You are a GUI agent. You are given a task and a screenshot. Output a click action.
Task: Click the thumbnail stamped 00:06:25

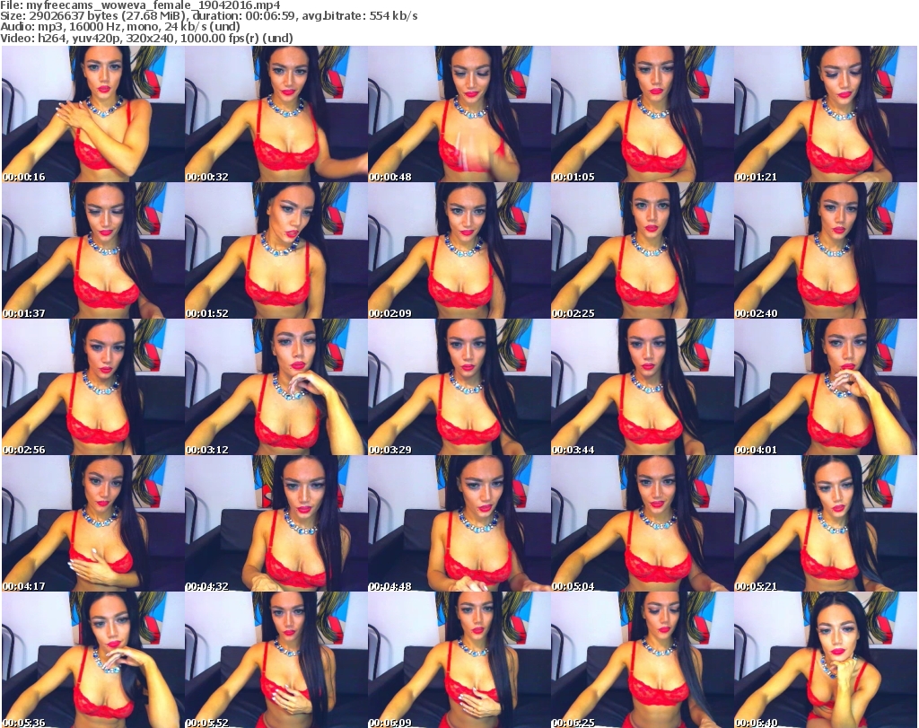tap(642, 660)
